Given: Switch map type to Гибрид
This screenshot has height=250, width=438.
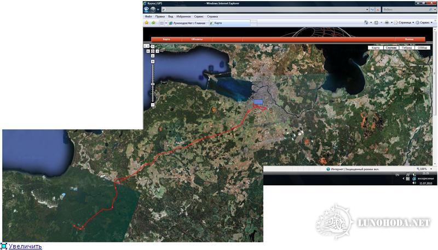Looking at the screenshot, I should [x=407, y=48].
